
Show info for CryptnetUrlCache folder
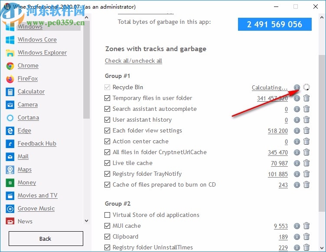tap(297, 152)
